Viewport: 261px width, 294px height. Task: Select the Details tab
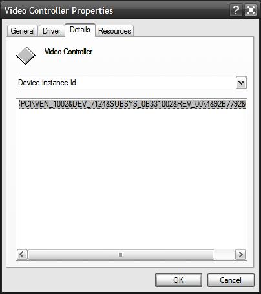80,30
